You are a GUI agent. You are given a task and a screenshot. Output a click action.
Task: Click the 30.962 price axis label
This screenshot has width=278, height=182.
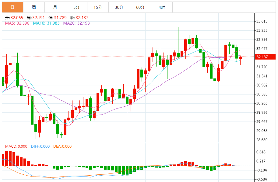tap(262, 85)
